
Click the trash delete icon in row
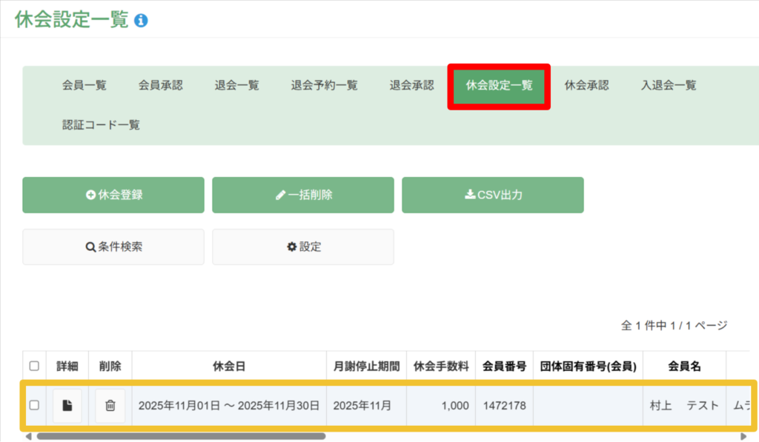(110, 405)
